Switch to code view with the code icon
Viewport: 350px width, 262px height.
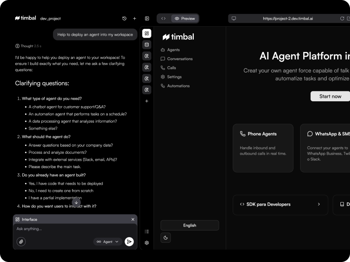163,18
